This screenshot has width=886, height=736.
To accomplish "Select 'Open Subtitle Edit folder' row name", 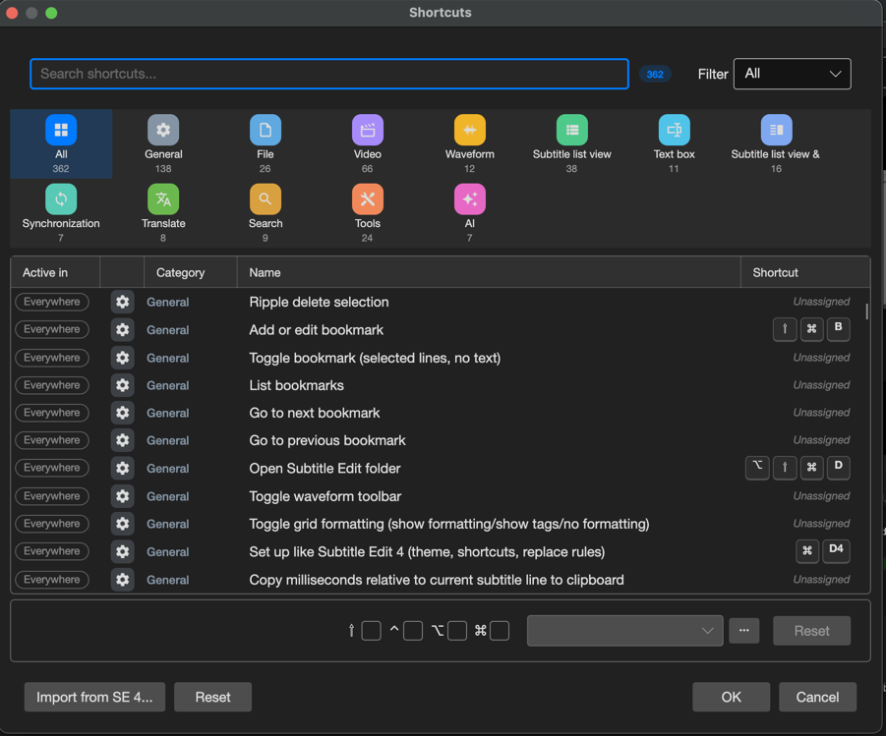I will (325, 469).
